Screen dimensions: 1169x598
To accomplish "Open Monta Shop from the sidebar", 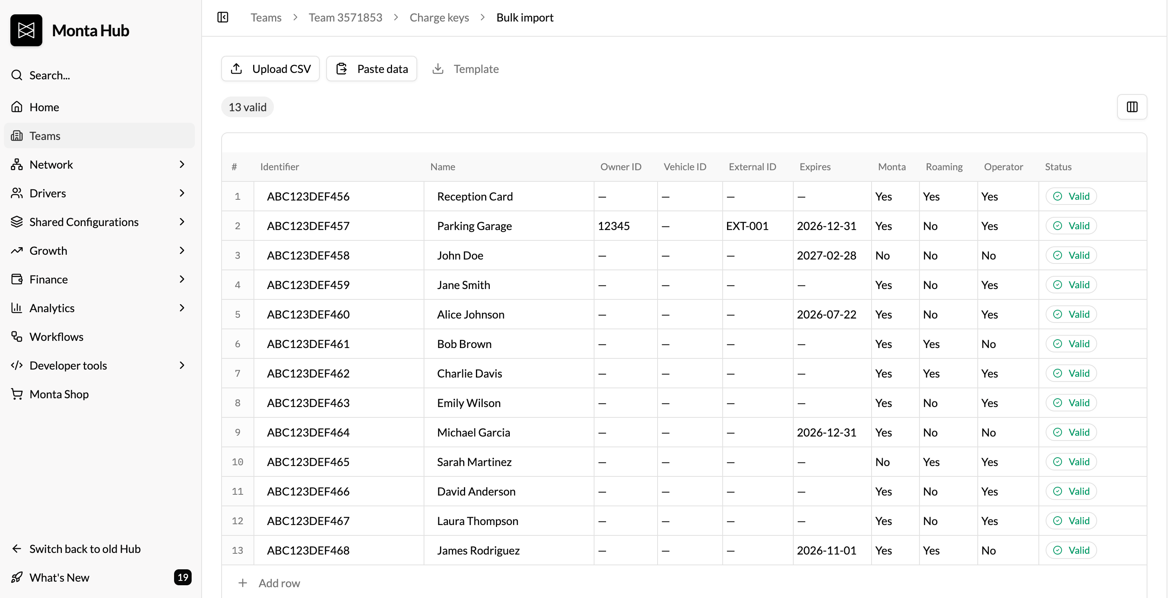I will (99, 394).
